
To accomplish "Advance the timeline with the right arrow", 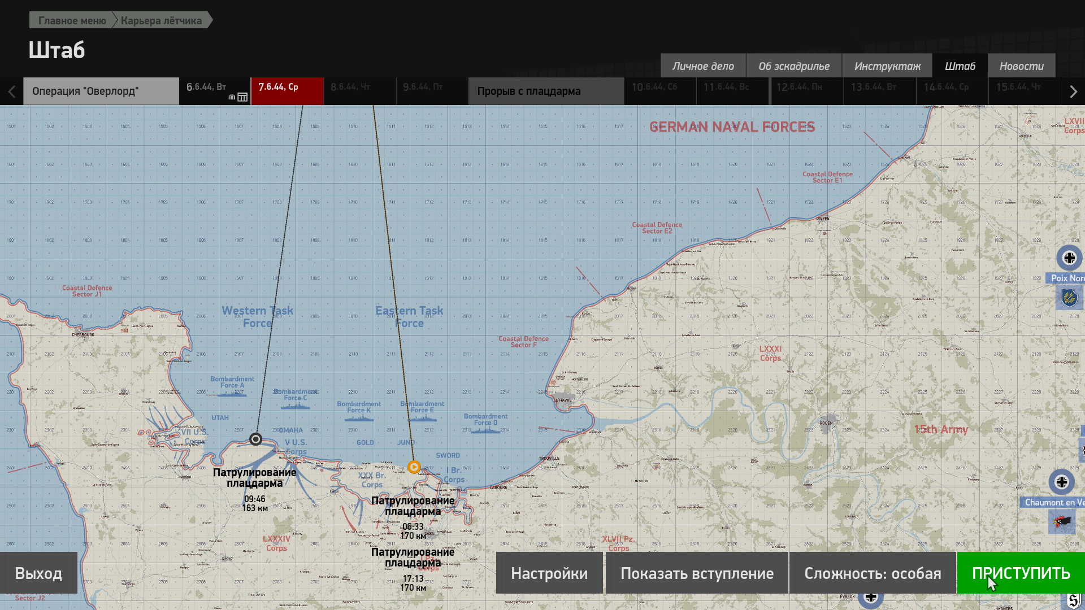I will (x=1073, y=91).
